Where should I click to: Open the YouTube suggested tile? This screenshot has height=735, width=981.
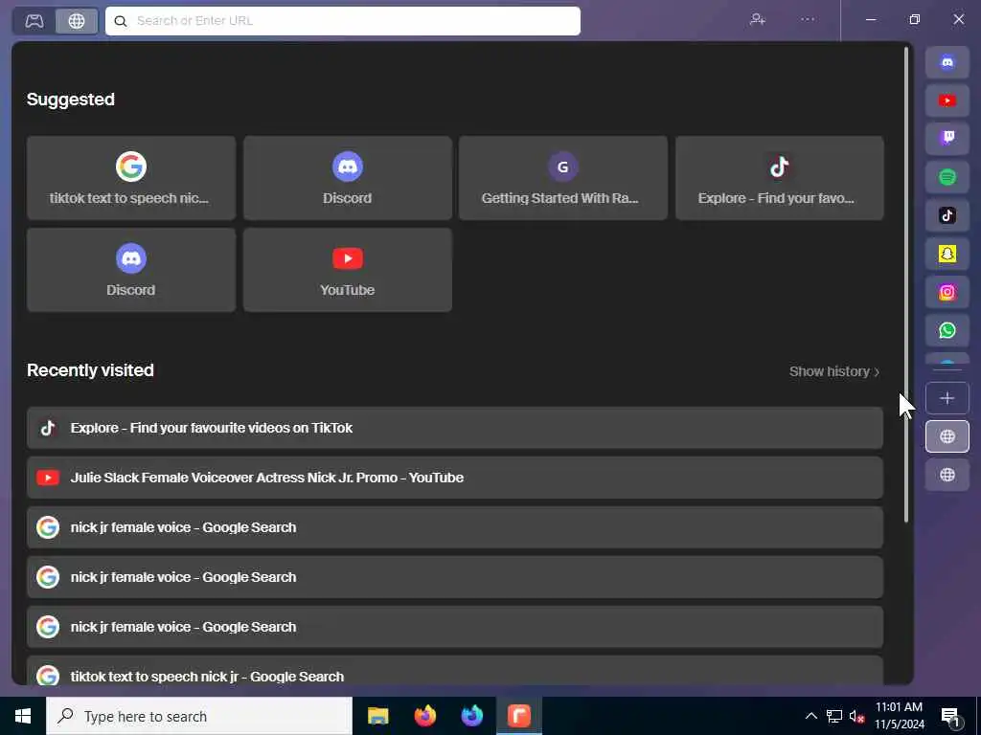pos(347,270)
